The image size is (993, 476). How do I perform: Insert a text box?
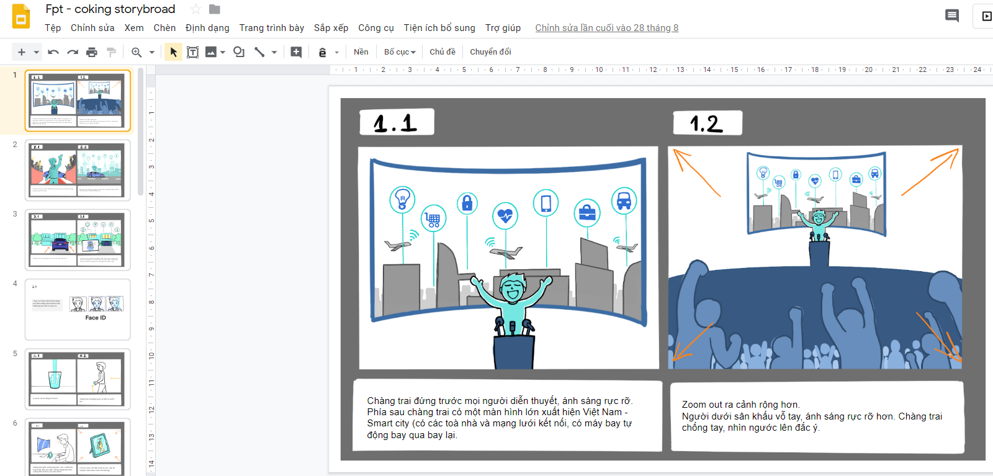pyautogui.click(x=193, y=52)
